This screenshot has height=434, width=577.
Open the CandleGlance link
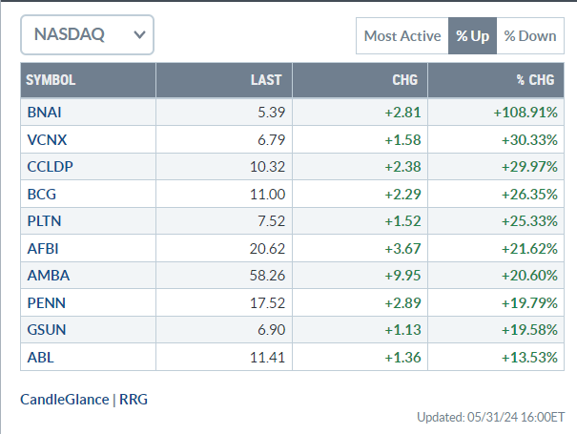63,400
